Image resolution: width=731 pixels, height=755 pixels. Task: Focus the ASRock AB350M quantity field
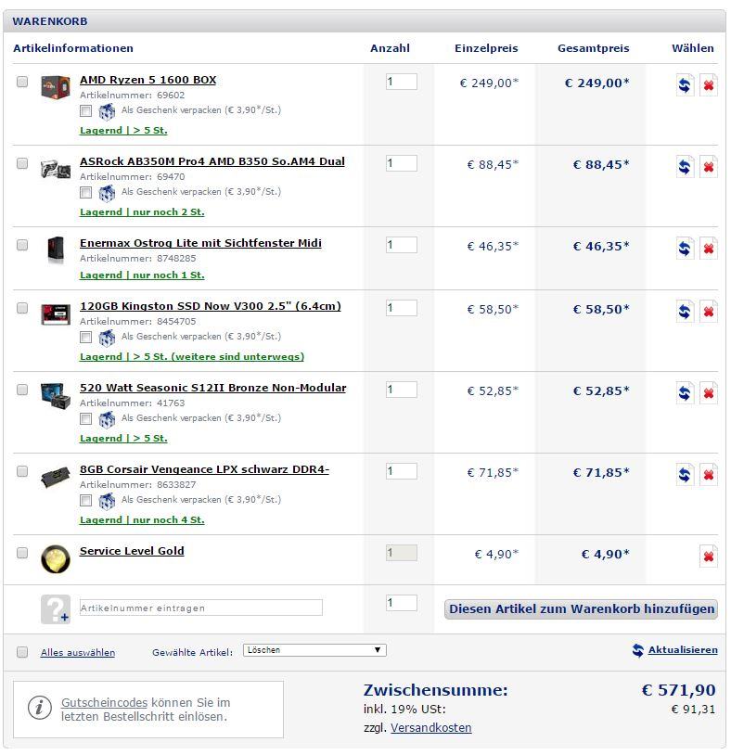[x=401, y=163]
